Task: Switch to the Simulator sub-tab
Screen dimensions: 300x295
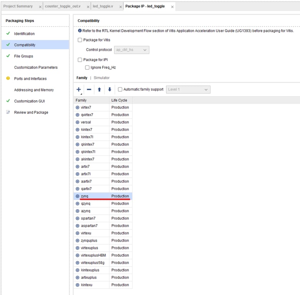Action: pyautogui.click(x=101, y=78)
